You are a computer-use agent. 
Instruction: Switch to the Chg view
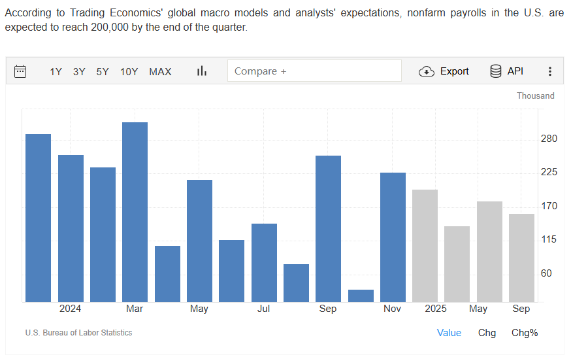(487, 333)
